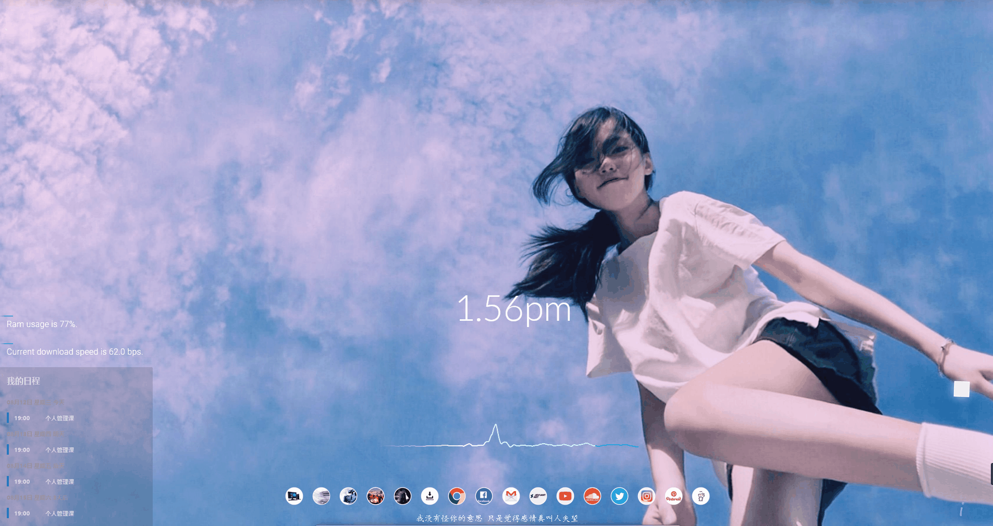Open the 19:00 个人管理课 event under 08月14日
993x526 pixels.
[x=42, y=482]
